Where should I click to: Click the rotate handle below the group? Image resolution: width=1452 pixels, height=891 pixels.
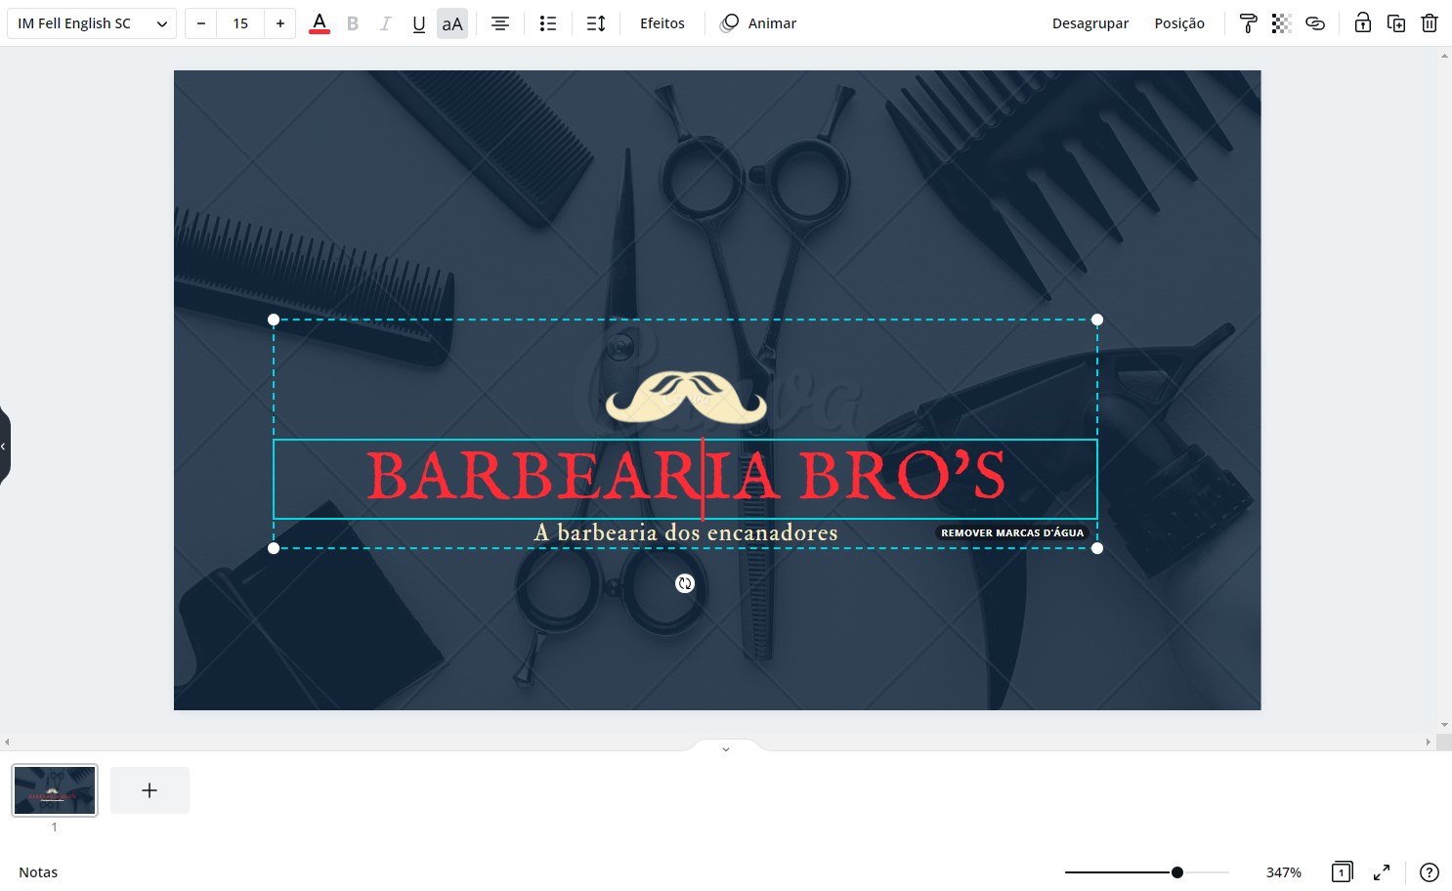(685, 583)
